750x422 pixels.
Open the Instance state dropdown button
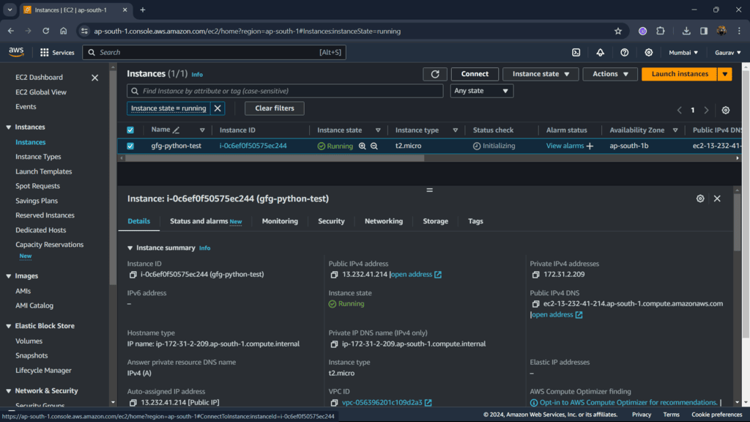541,74
